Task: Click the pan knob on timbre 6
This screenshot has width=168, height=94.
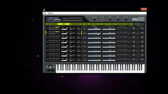Action: click(74, 51)
